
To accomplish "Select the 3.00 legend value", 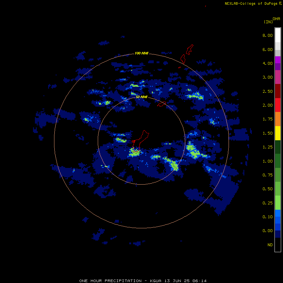I will click(268, 77).
